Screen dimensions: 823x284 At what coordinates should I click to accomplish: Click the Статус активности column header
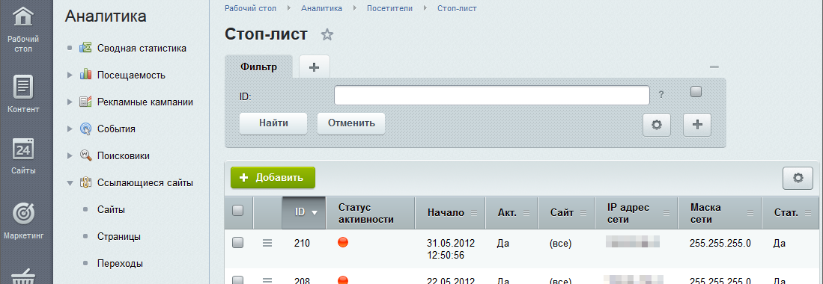[x=371, y=213]
